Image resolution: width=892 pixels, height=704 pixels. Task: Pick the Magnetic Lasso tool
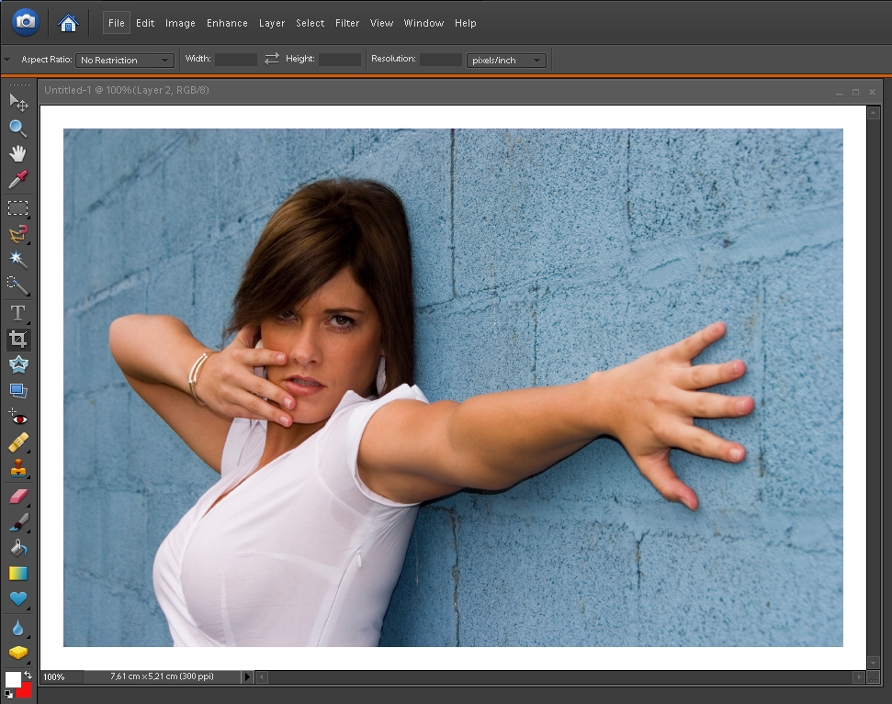[17, 235]
